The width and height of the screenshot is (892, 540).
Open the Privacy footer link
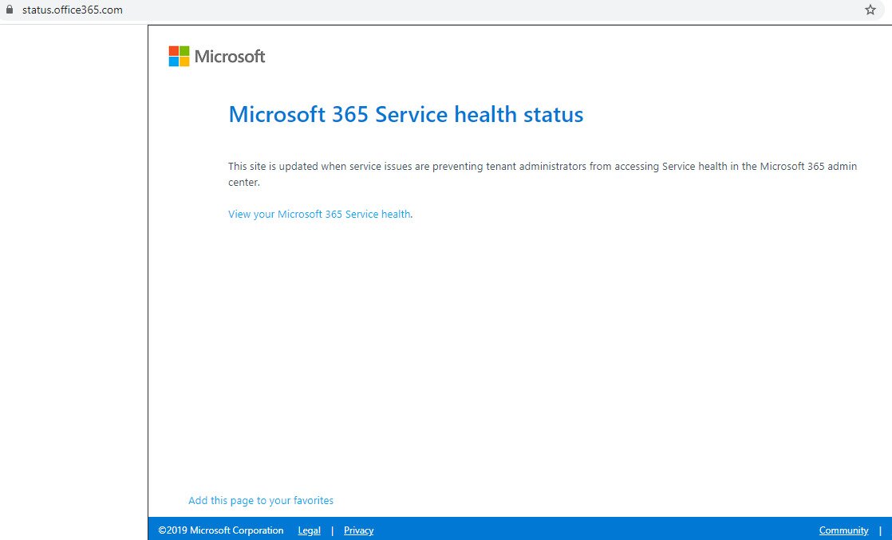coord(358,530)
